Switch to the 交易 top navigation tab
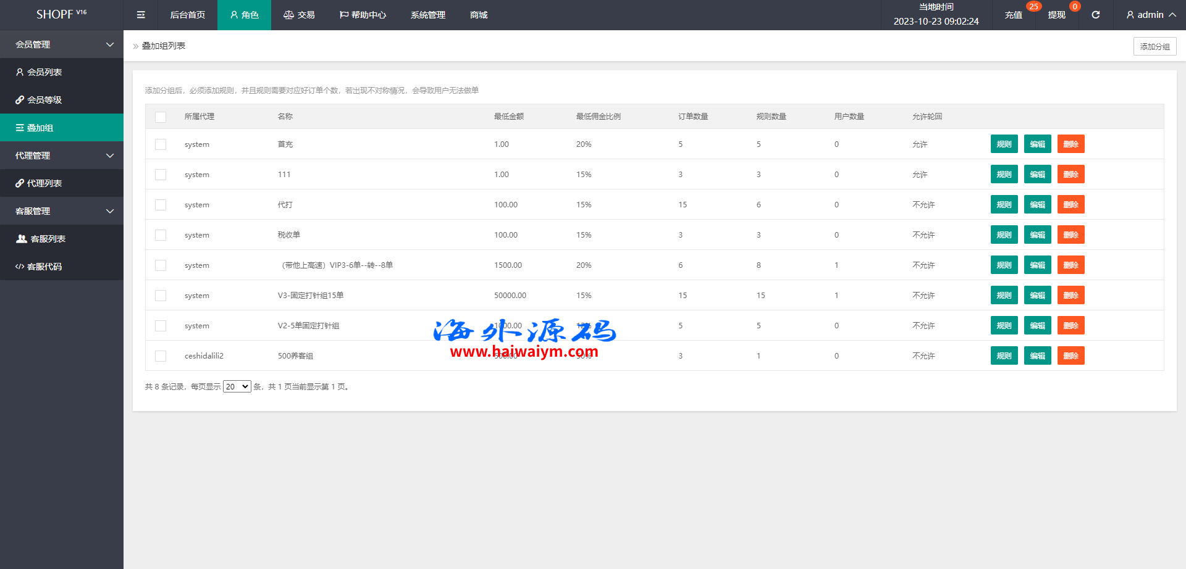1186x569 pixels. coord(299,15)
